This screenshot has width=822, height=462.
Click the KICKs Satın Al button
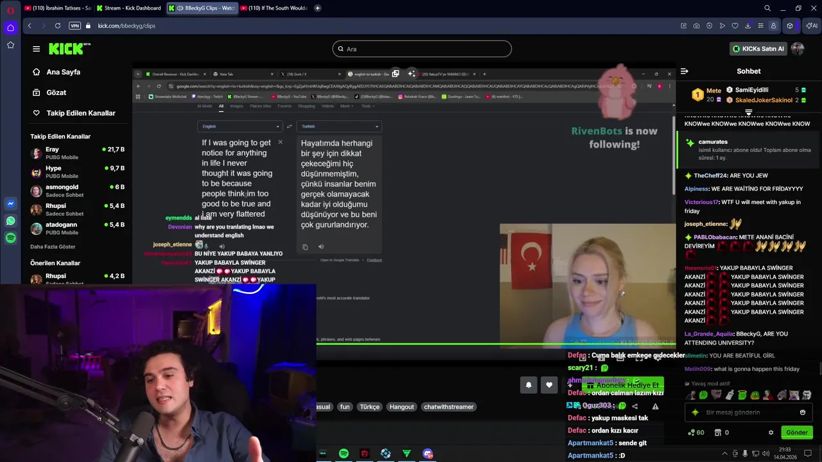758,49
